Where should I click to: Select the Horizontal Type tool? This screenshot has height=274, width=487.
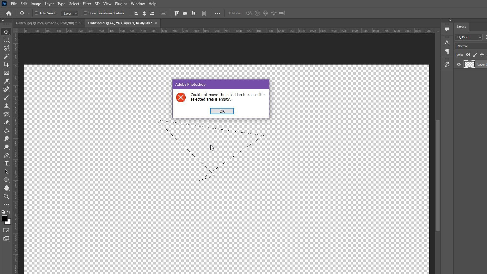click(6, 164)
